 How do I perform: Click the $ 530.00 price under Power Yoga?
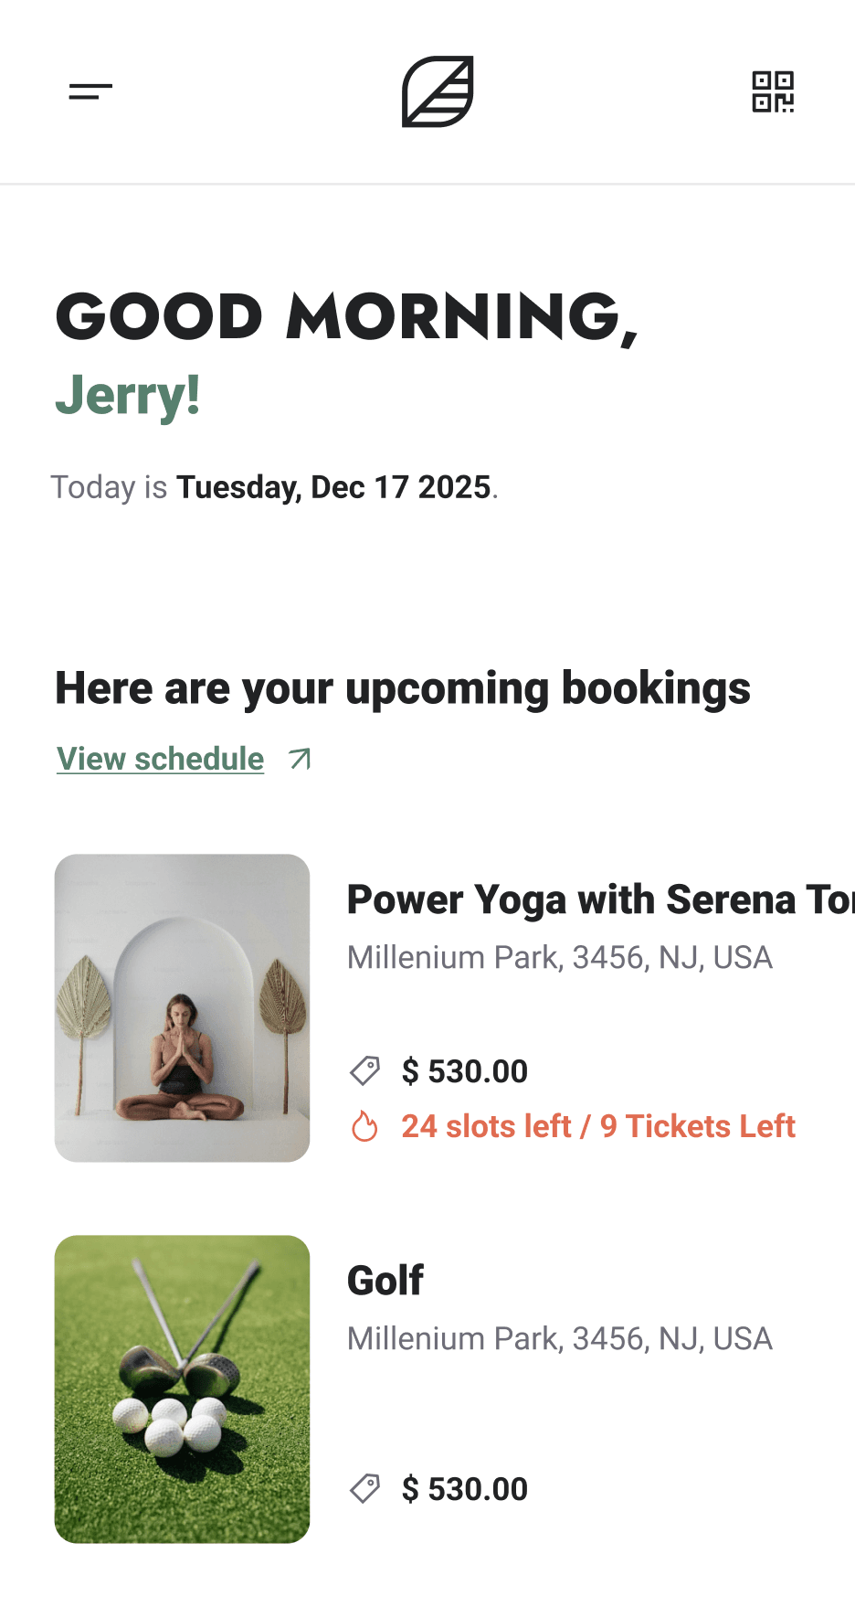465,1071
